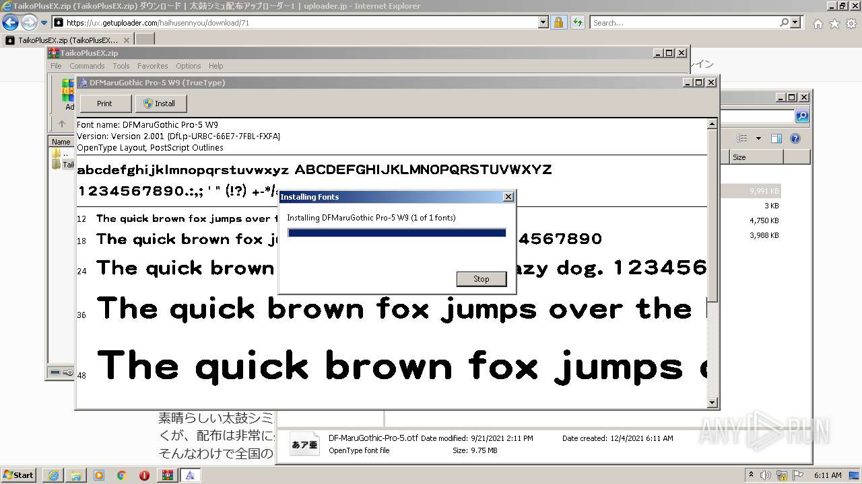Viewport: 862px width, 484px height.
Task: Click the font installation progress bar
Action: pos(397,233)
